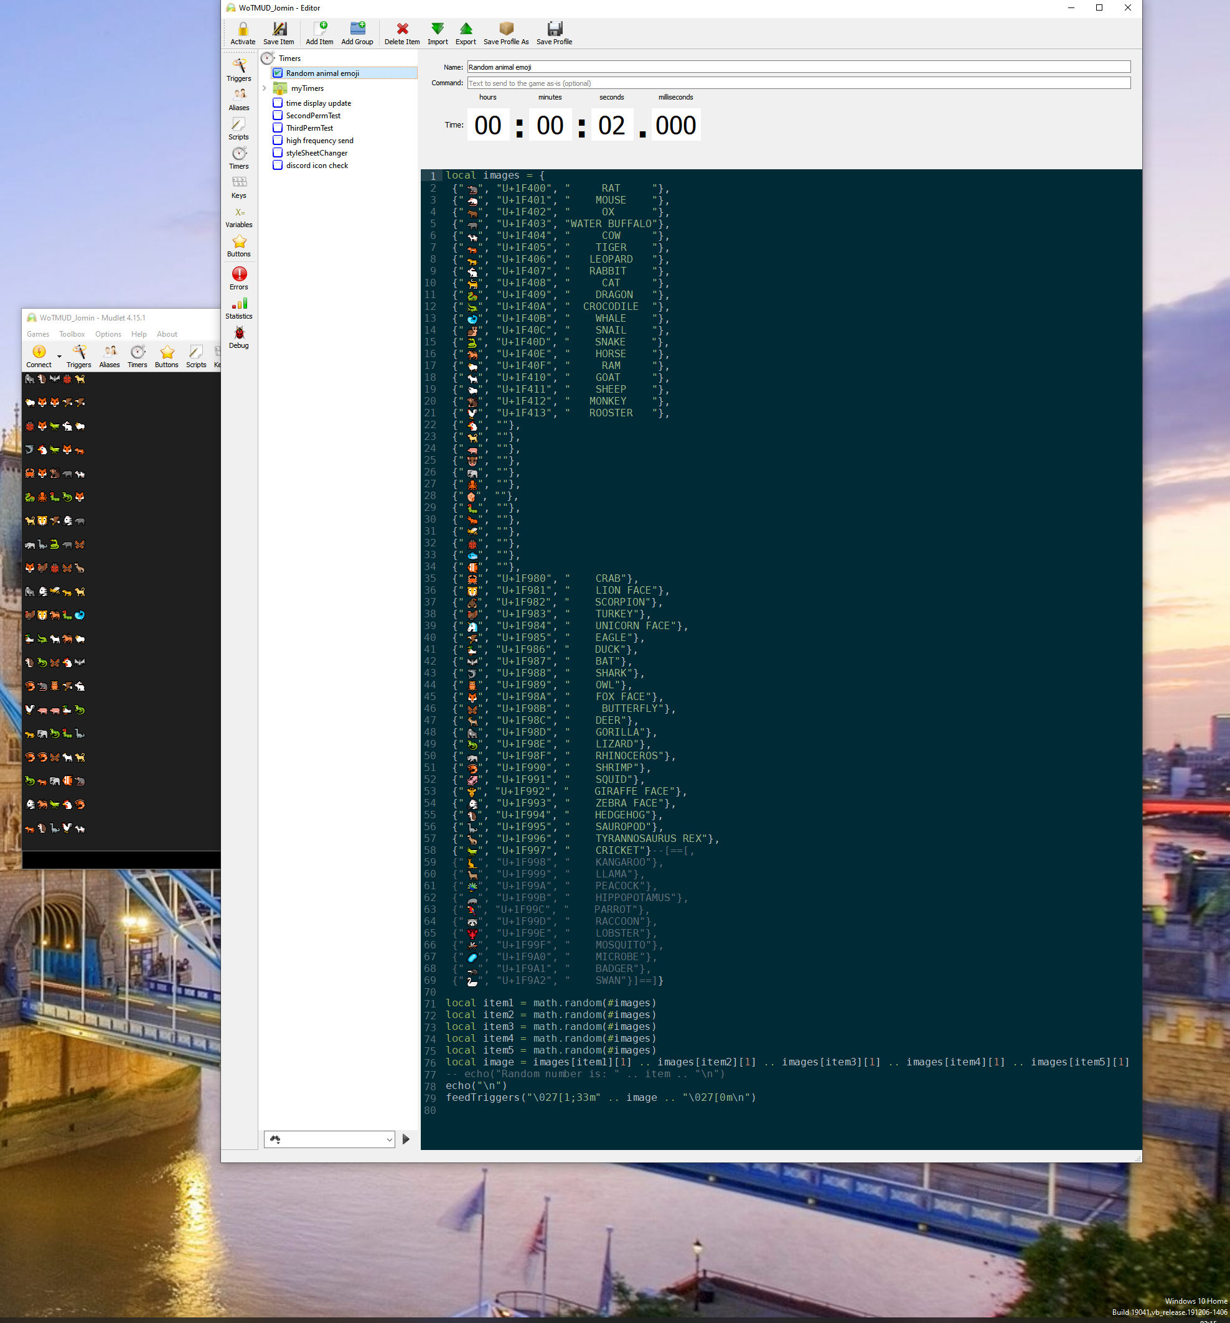This screenshot has width=1230, height=1323.
Task: Open the Toolbox menu in Mudlet
Action: tap(72, 334)
